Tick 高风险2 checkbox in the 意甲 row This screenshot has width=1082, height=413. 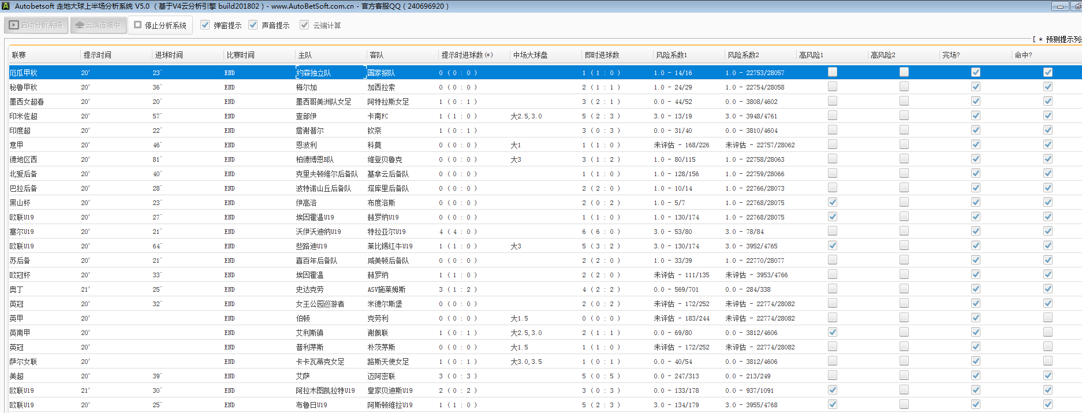coord(904,144)
